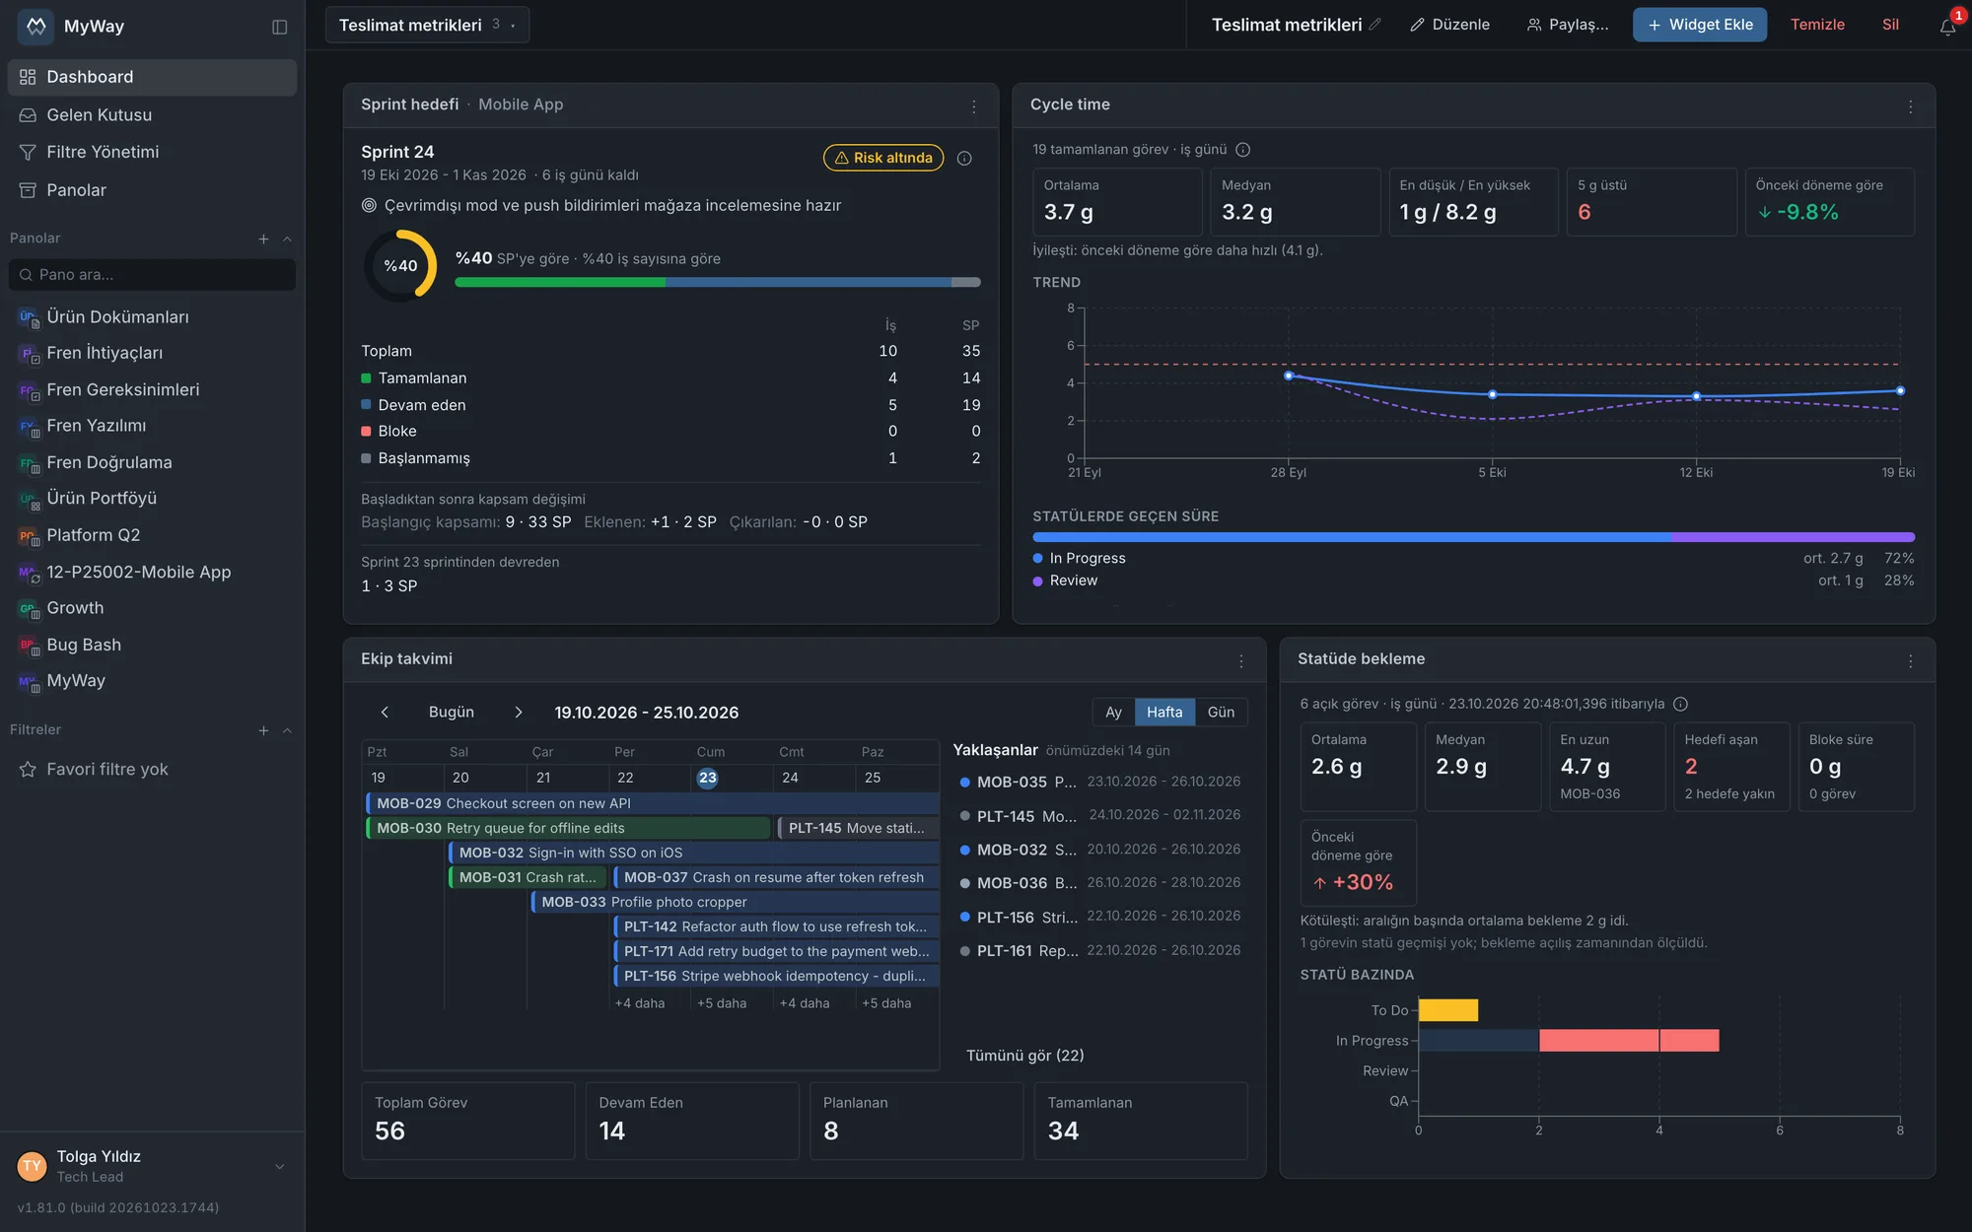Click the pencil icon beside Teslimat metrikleri title
This screenshot has width=1972, height=1232.
coord(1375,25)
